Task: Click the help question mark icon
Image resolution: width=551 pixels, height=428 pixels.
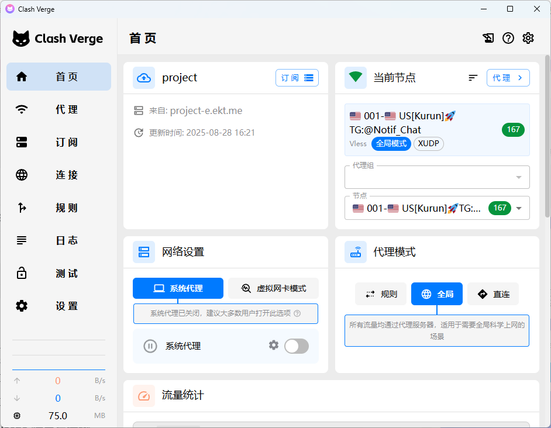Action: point(508,38)
